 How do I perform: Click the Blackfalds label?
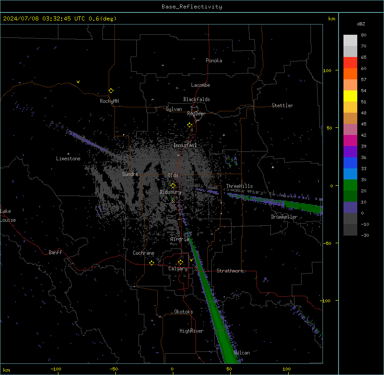point(196,99)
